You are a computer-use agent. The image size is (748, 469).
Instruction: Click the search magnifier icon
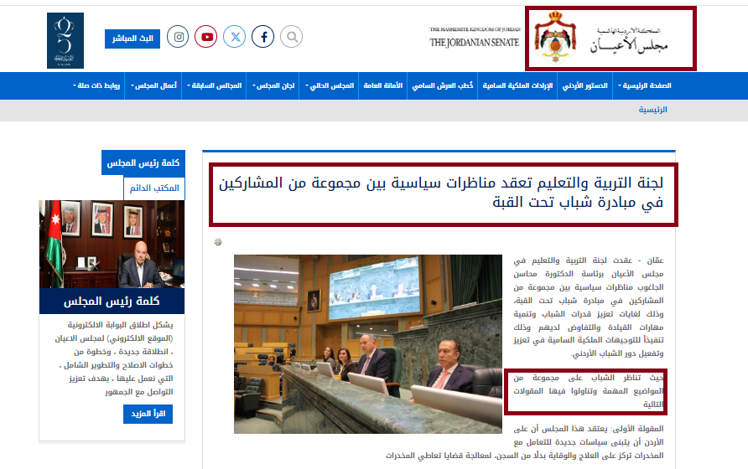pos(291,37)
